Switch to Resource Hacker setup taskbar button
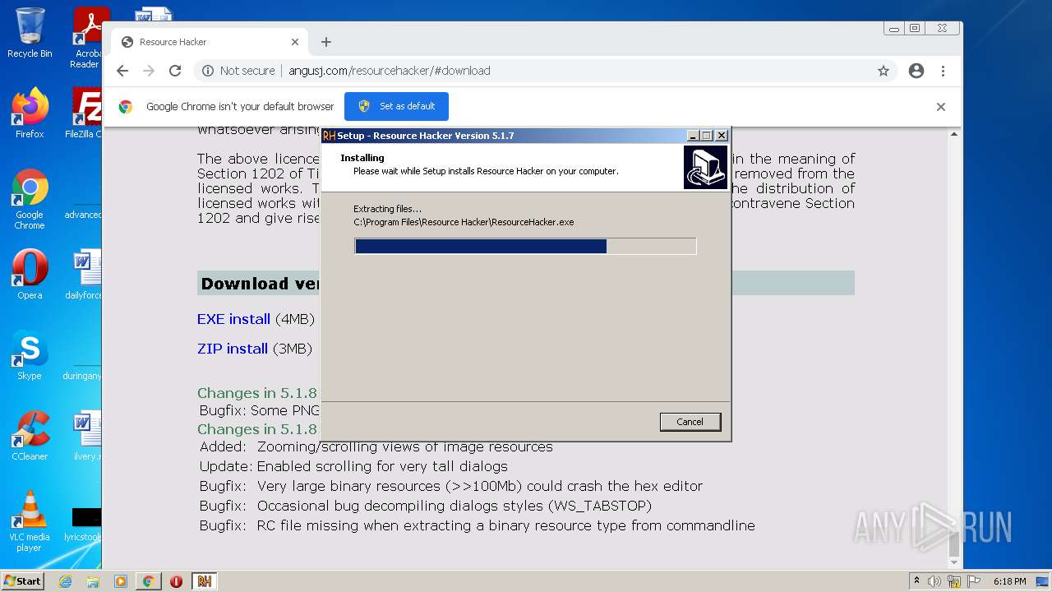The width and height of the screenshot is (1052, 592). coord(204,581)
